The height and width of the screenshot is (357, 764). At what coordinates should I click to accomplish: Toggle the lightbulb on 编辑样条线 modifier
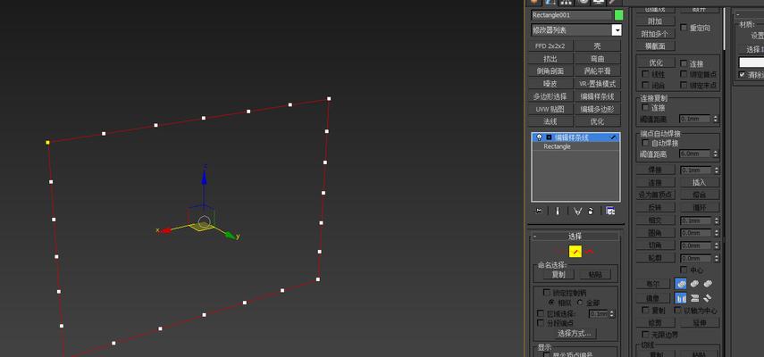point(537,137)
